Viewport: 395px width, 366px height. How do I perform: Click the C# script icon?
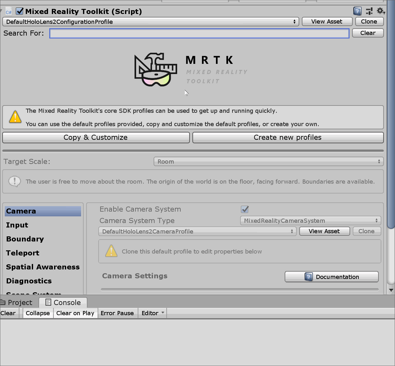click(9, 11)
